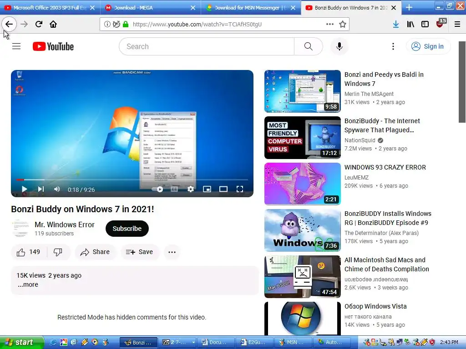Switch to miniplayer mode
This screenshot has width=466, height=349.
tap(207, 189)
